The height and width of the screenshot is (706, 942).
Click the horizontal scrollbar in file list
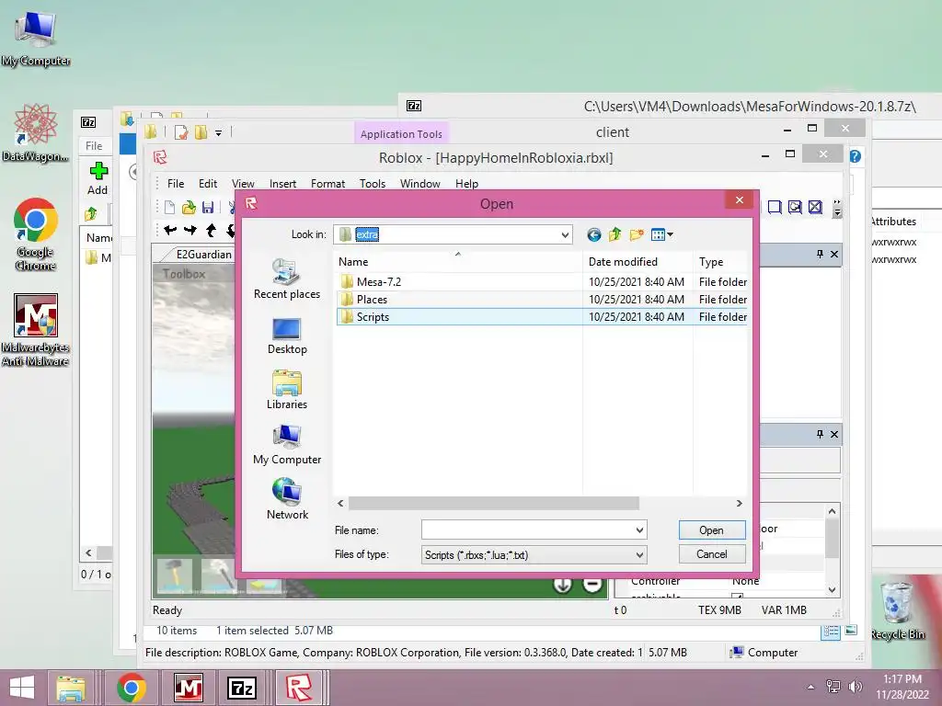(x=493, y=503)
